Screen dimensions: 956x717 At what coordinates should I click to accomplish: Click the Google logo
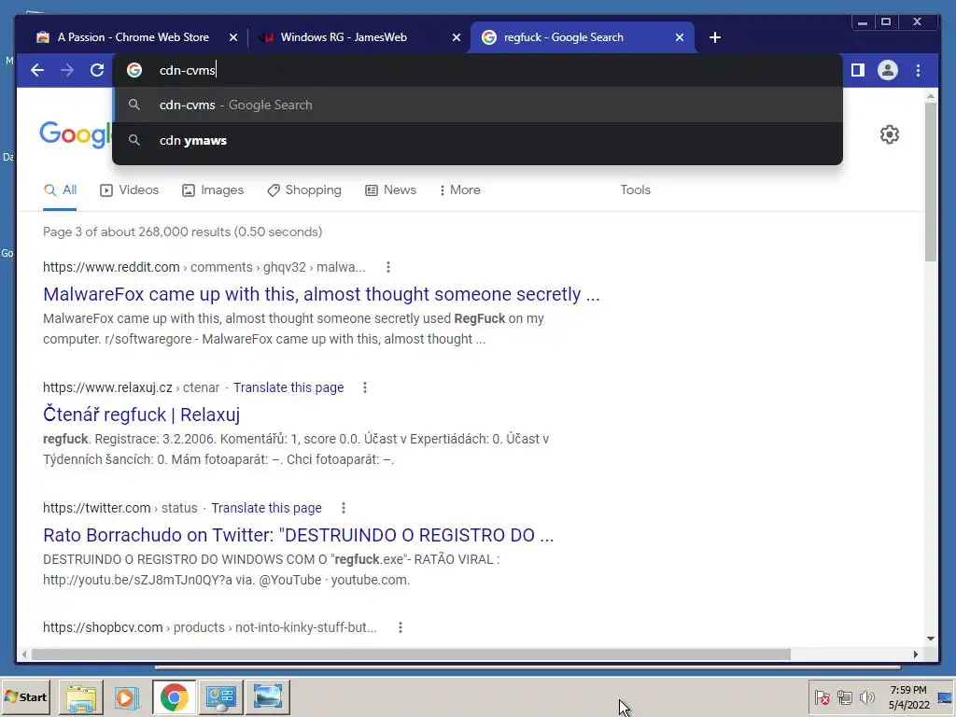[76, 134]
